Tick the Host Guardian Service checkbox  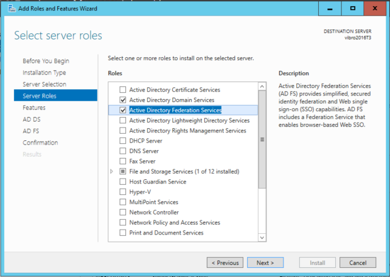click(x=123, y=182)
